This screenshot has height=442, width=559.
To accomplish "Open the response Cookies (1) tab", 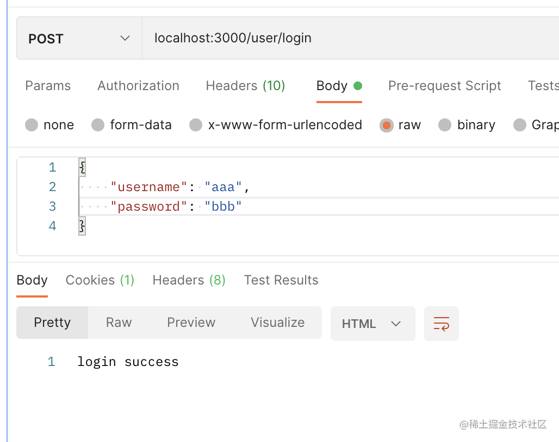I will point(100,280).
